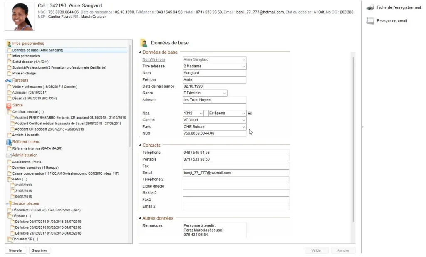The image size is (426, 257).
Task: Click the Parcours section icon
Action: pos(9,80)
